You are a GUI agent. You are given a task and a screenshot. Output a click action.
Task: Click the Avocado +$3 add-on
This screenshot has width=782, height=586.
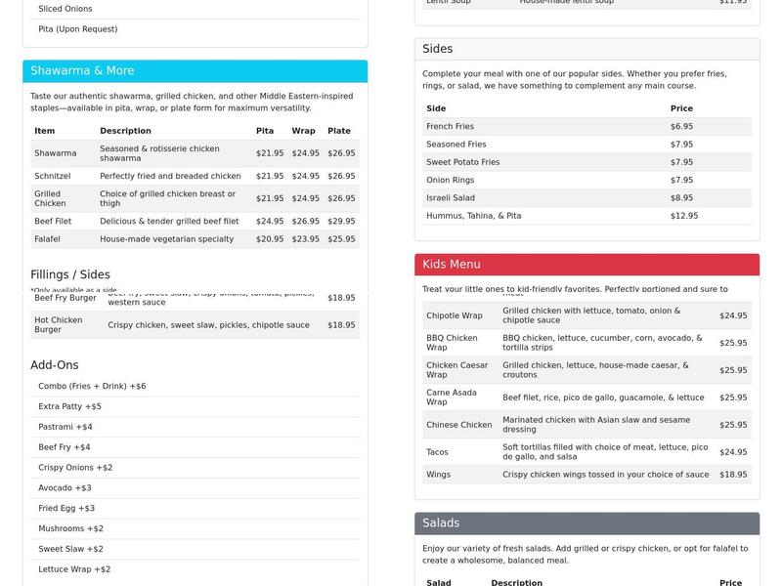tap(195, 488)
